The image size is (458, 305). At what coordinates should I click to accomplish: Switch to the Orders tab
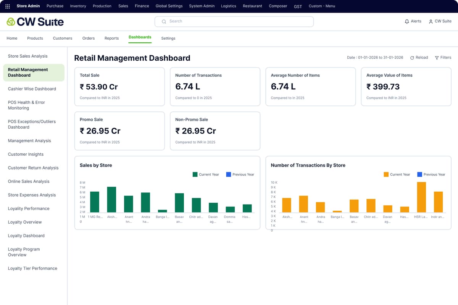tap(89, 38)
